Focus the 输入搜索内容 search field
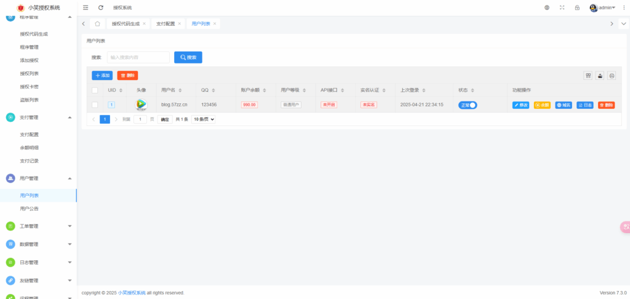 [x=138, y=57]
